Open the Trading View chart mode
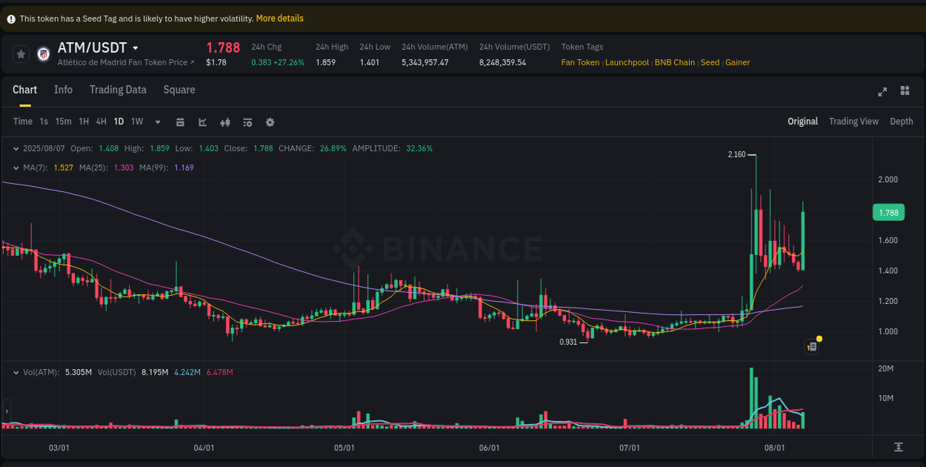This screenshot has width=926, height=467. [x=853, y=121]
